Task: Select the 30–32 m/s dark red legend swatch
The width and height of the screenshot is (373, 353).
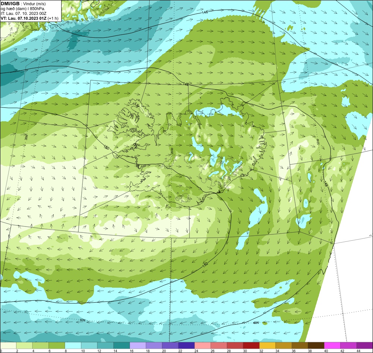Action: pos(251,345)
